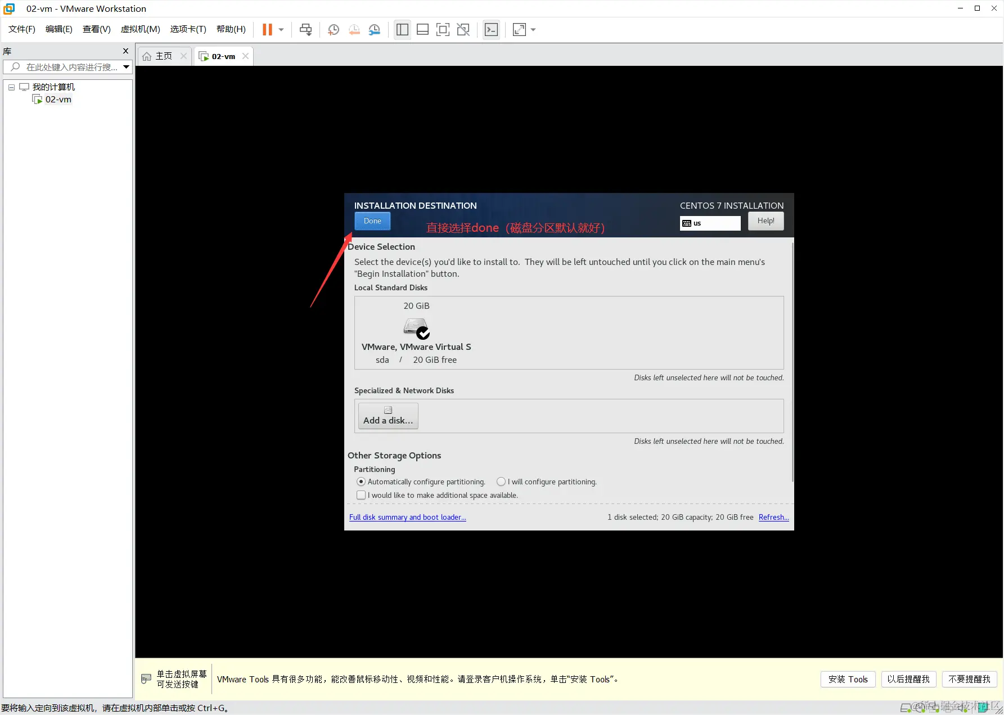The width and height of the screenshot is (1004, 715).
Task: Click 安装 Tools button
Action: pos(848,680)
